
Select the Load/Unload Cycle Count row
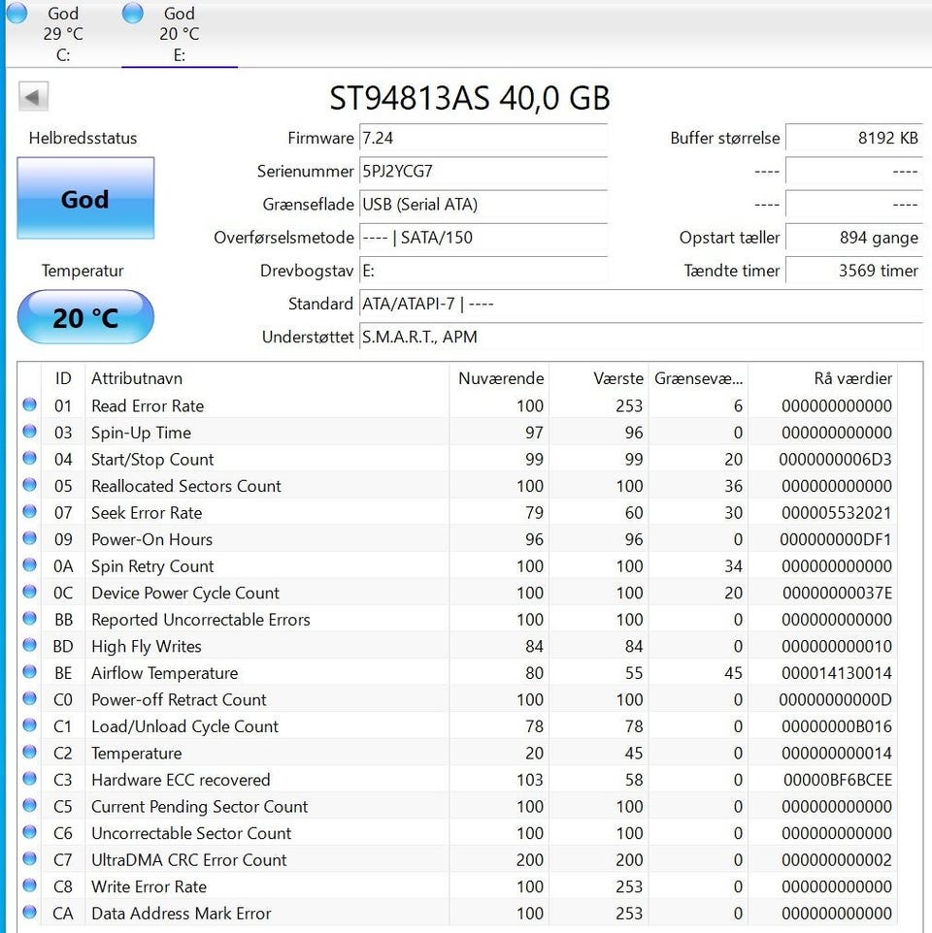click(184, 726)
